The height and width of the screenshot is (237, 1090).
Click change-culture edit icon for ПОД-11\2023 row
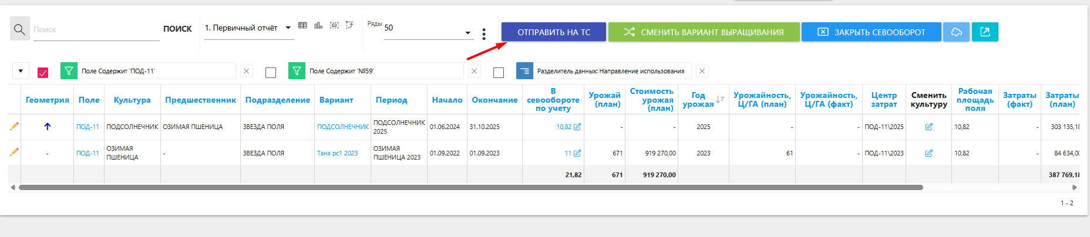[928, 153]
